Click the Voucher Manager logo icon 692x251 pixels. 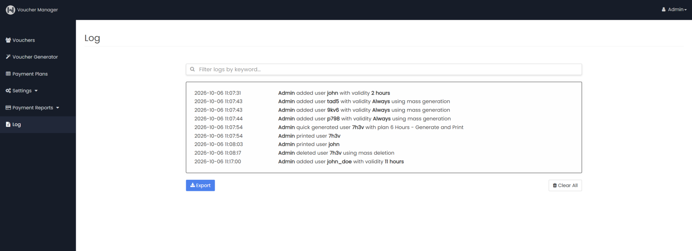coord(10,10)
